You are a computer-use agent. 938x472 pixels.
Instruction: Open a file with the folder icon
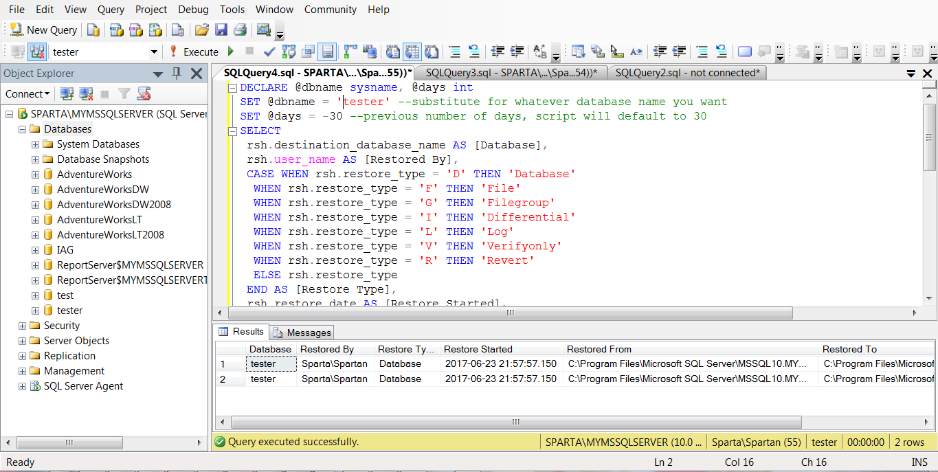tap(201, 30)
